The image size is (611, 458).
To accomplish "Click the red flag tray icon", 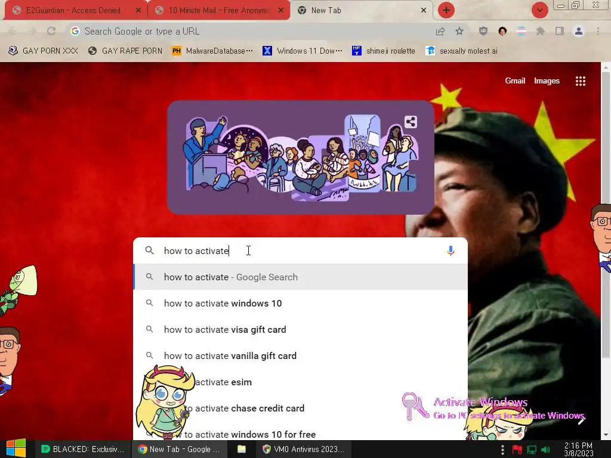I will pos(517,450).
